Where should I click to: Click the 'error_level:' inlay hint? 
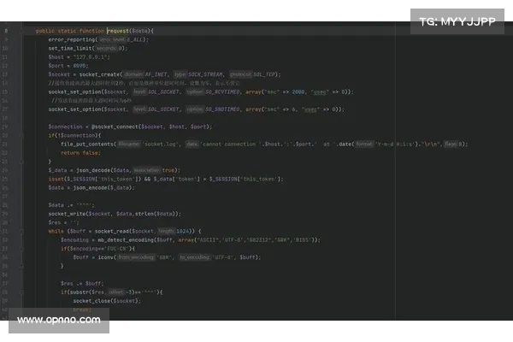[113, 40]
